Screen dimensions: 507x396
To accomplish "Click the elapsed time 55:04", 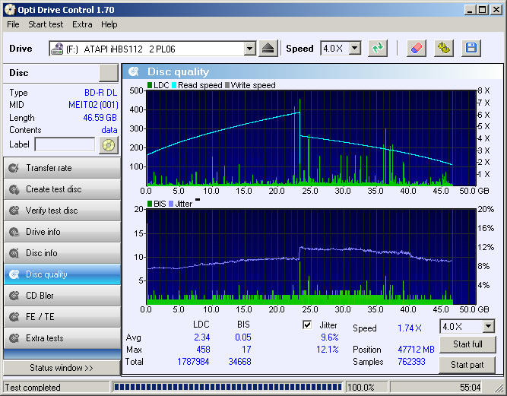I will tap(471, 388).
